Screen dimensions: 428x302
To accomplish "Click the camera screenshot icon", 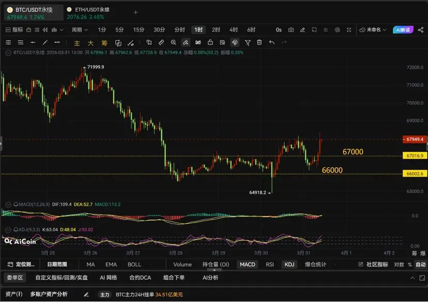I will 291,30.
